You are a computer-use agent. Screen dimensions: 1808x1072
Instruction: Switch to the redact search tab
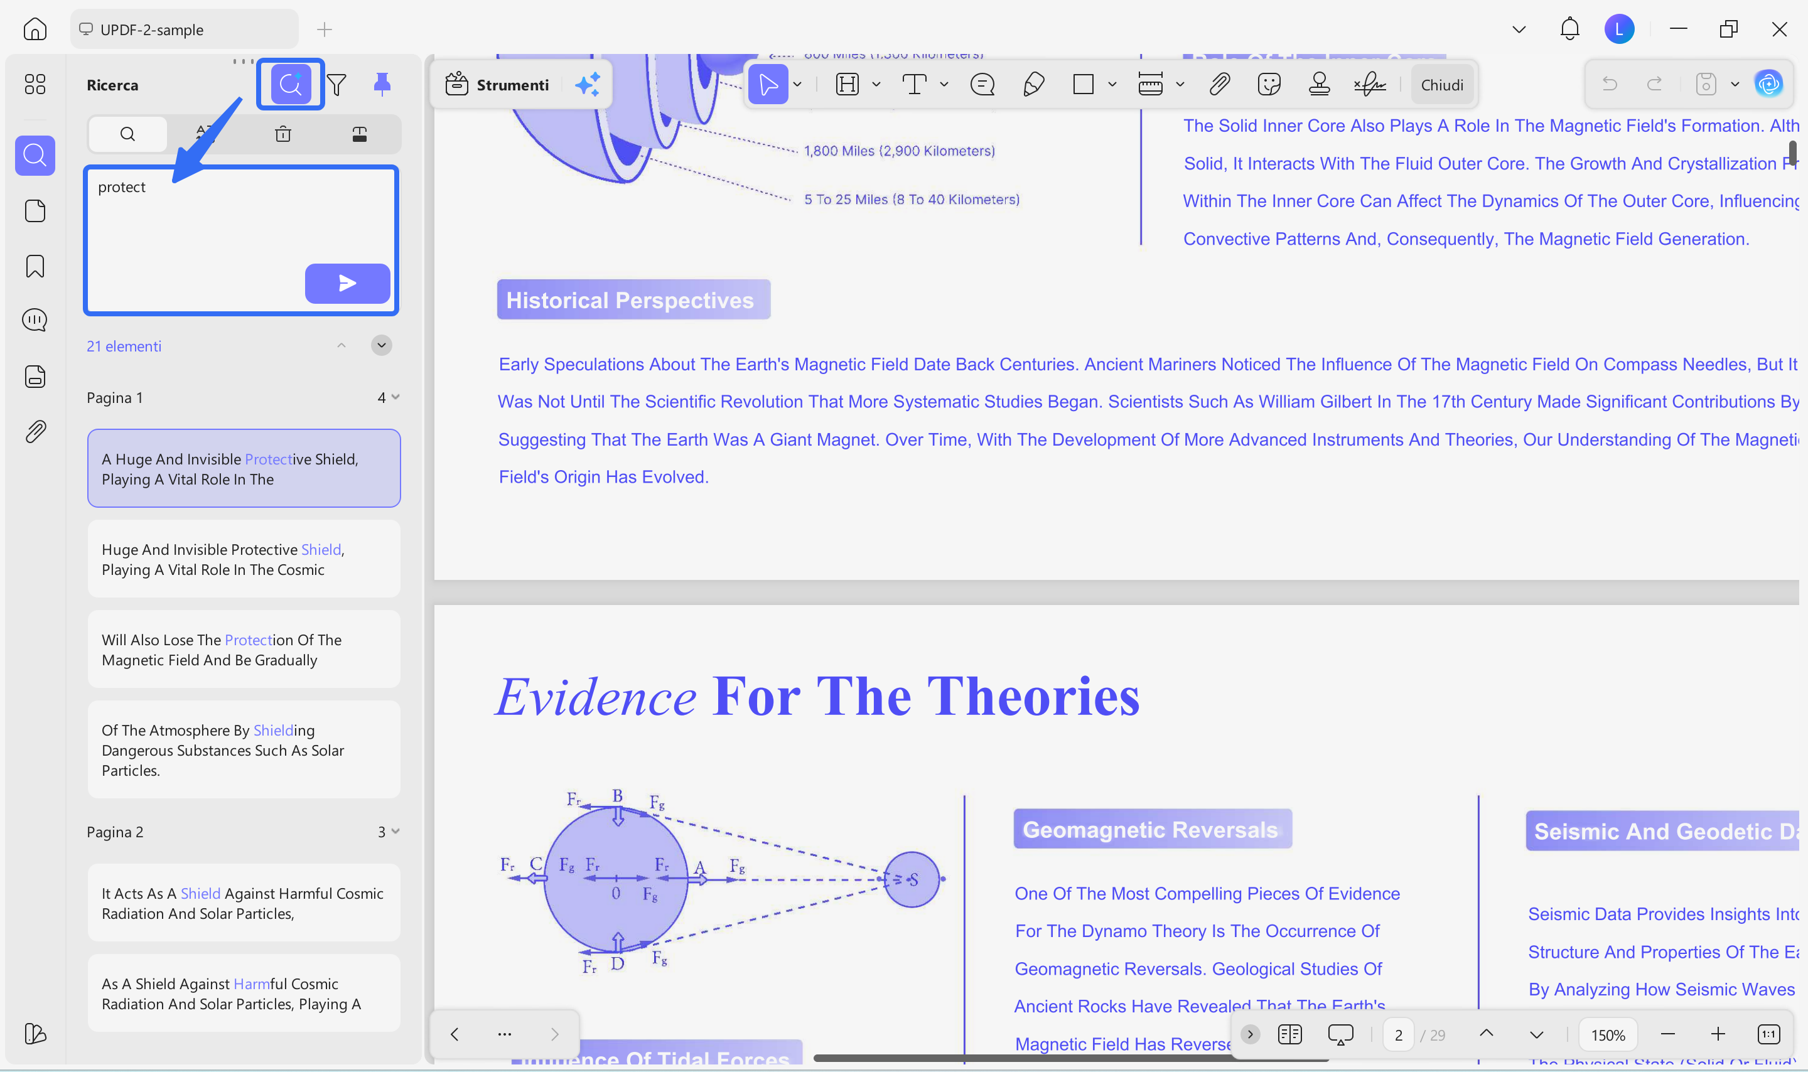click(x=359, y=134)
